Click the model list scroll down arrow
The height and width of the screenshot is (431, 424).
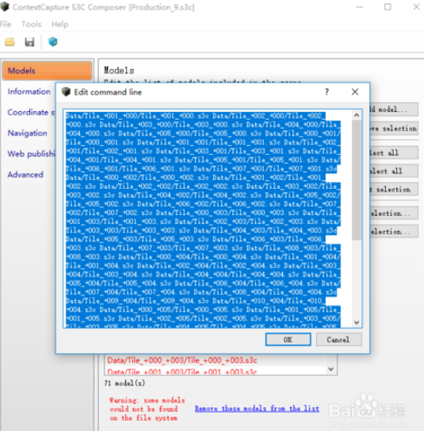point(331,369)
